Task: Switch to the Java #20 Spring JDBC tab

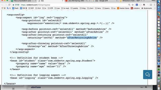Action: [78, 1]
